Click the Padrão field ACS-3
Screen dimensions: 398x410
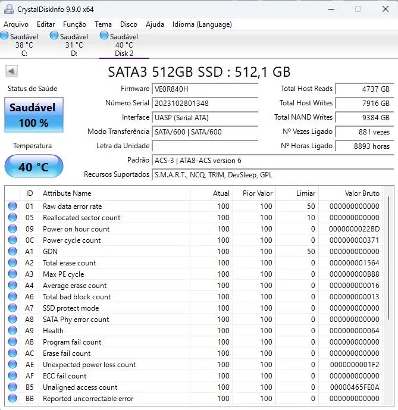(x=272, y=160)
